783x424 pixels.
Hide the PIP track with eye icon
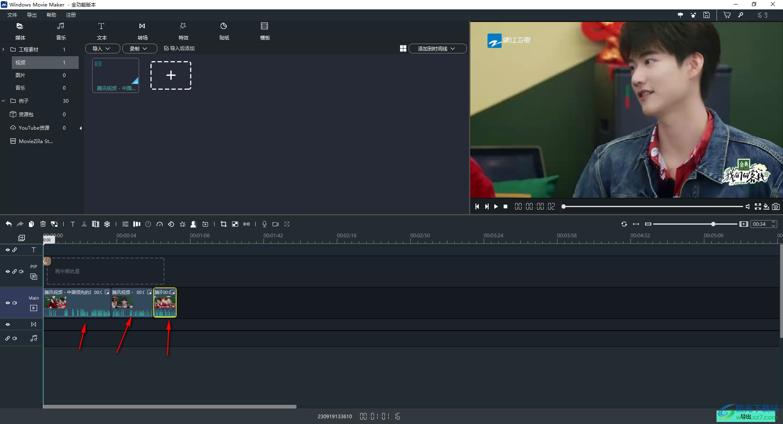(7, 272)
